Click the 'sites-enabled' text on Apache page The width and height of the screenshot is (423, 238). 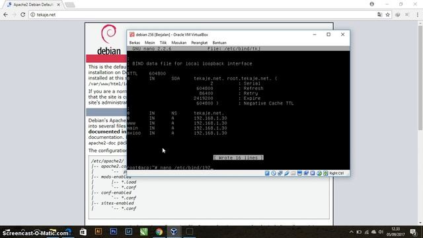coord(118,203)
